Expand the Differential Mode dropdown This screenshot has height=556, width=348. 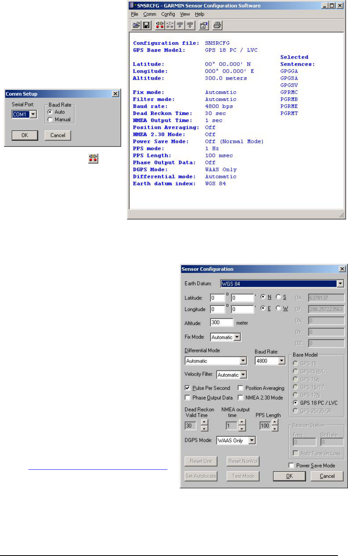pyautogui.click(x=243, y=361)
